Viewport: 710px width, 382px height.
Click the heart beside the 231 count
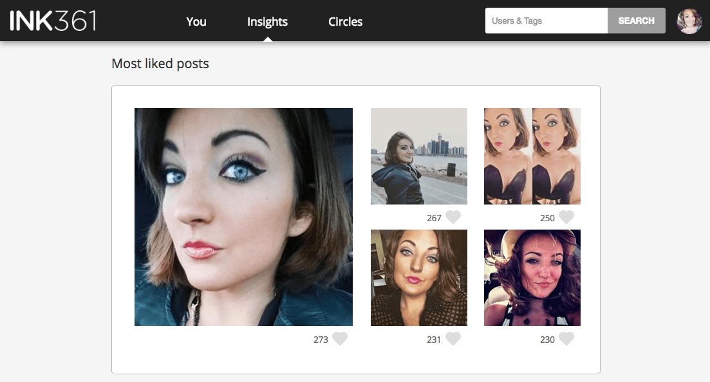tap(453, 339)
